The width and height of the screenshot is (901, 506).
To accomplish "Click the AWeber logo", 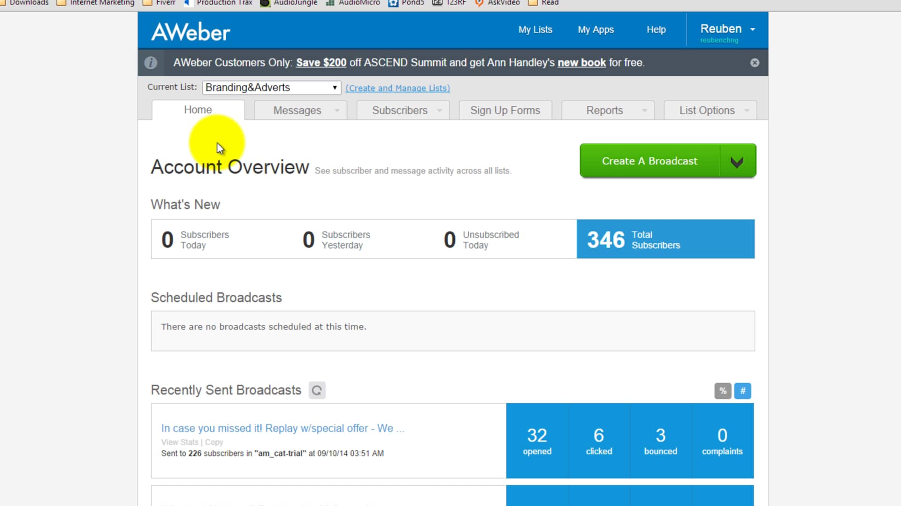I will pos(191,32).
